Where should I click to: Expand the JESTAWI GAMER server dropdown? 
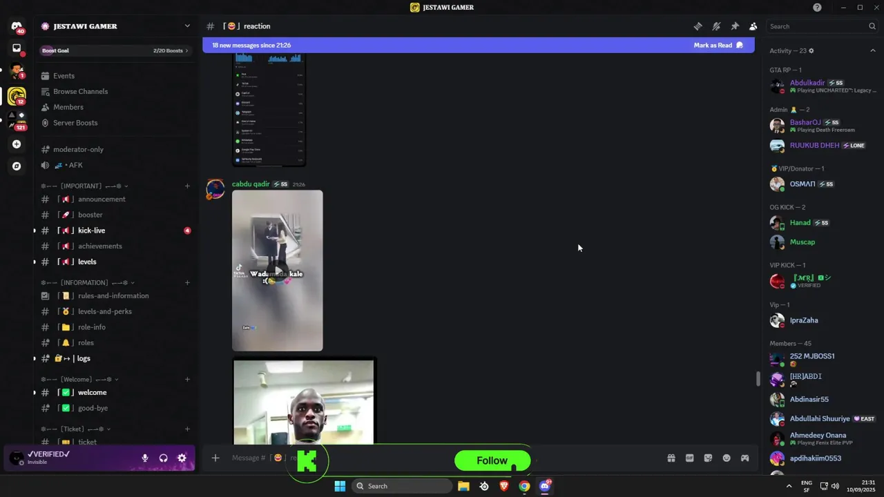tap(186, 26)
